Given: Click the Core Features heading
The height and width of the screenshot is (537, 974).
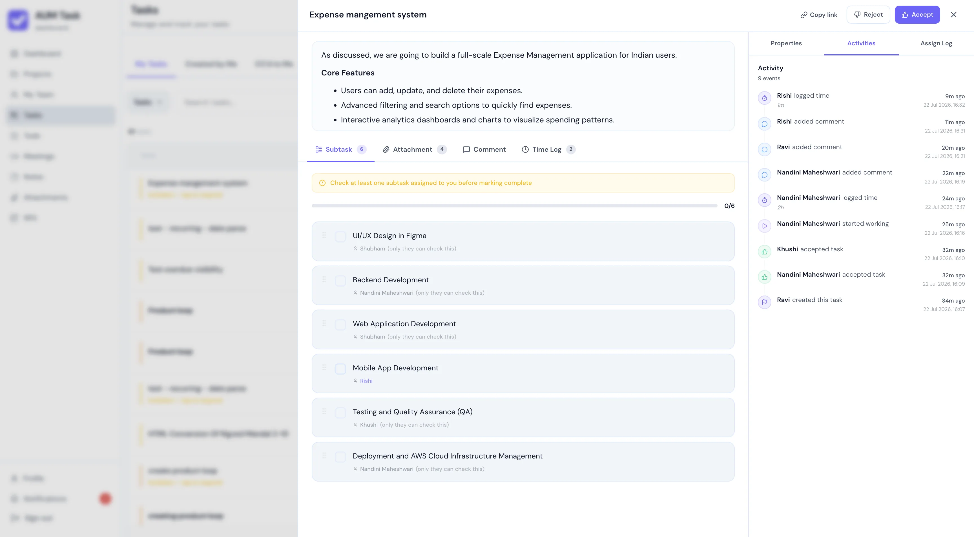Looking at the screenshot, I should coord(347,73).
